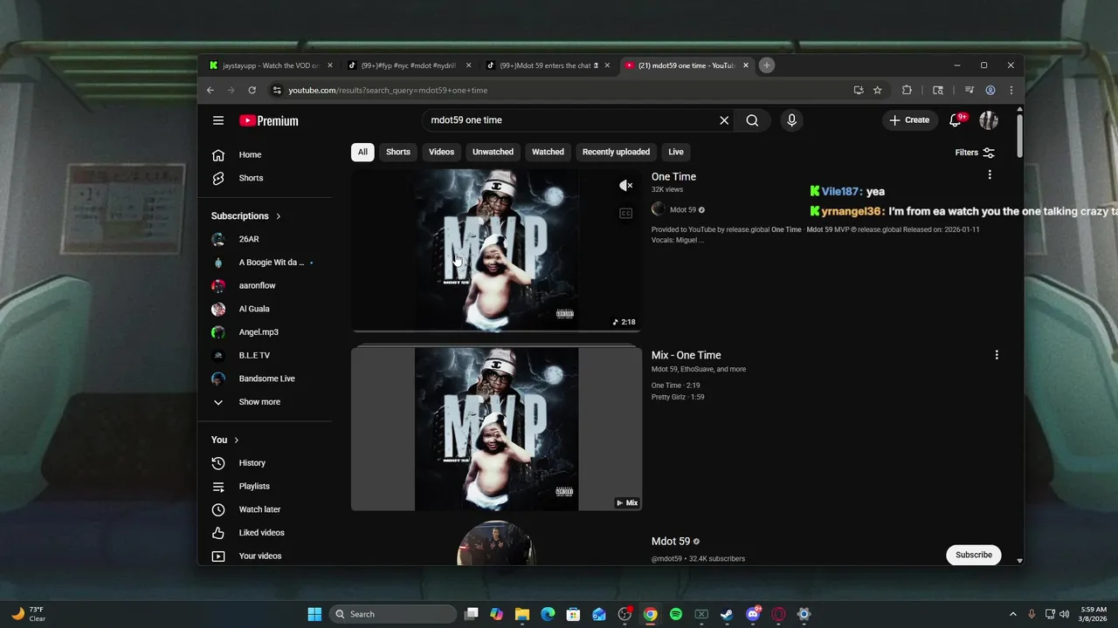Go back with the browser back arrow

tap(210, 90)
